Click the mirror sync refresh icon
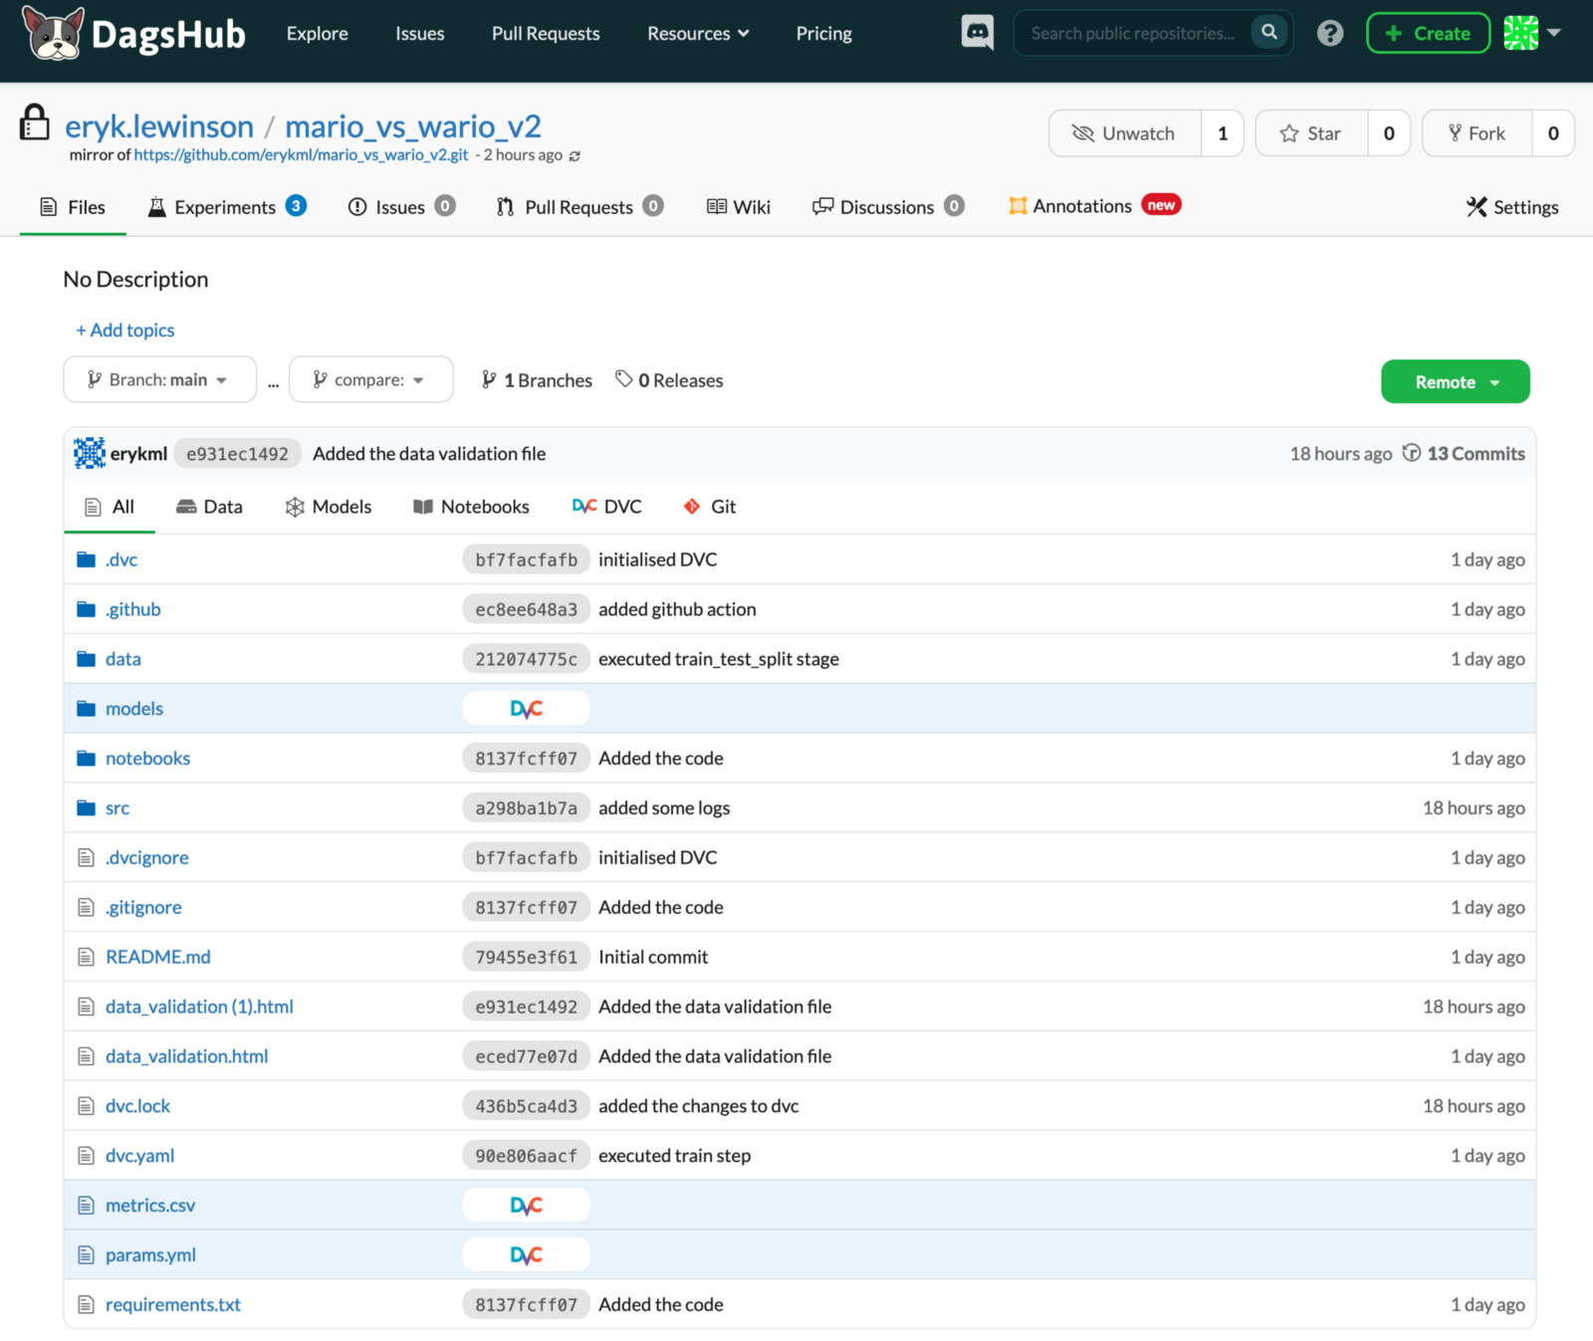 click(574, 155)
